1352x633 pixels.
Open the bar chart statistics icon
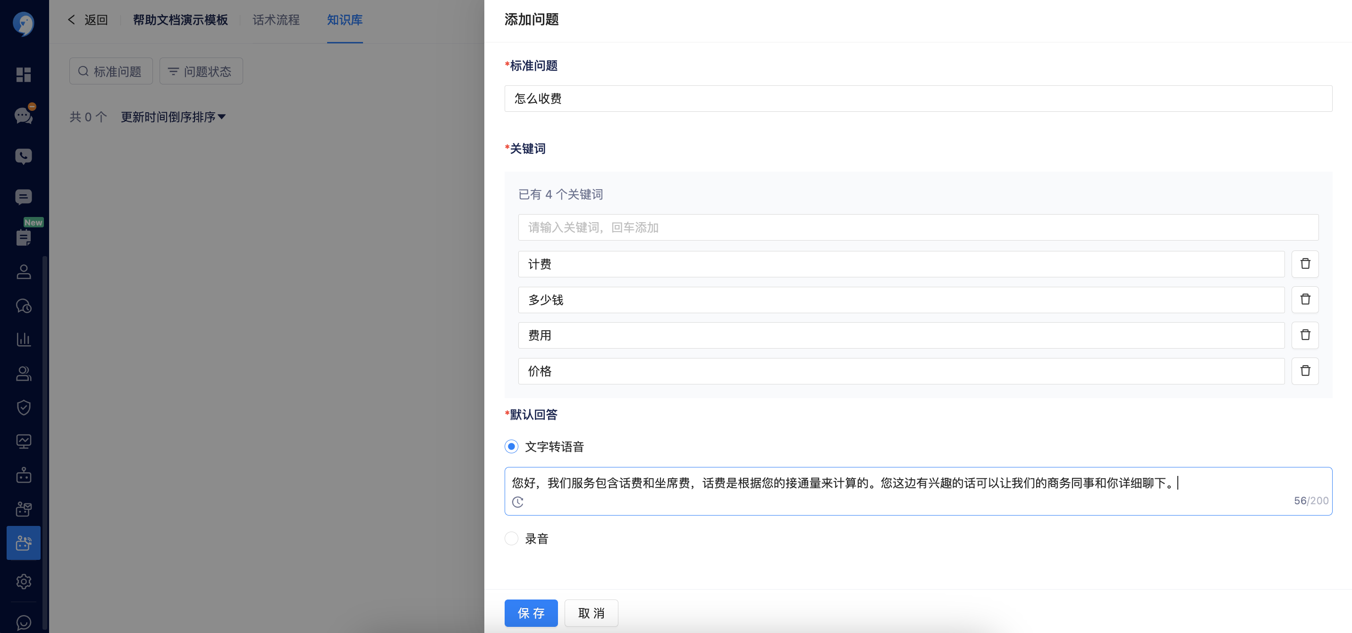click(24, 339)
